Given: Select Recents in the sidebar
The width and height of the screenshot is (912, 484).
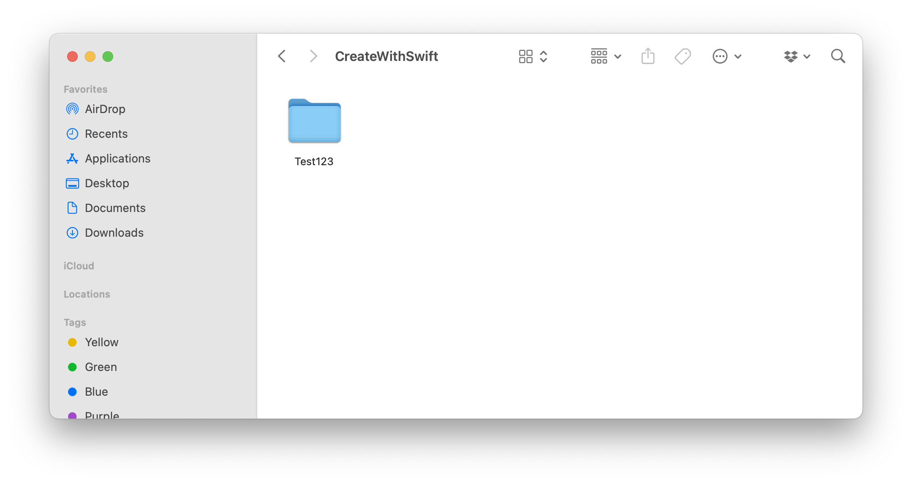Looking at the screenshot, I should [x=106, y=134].
